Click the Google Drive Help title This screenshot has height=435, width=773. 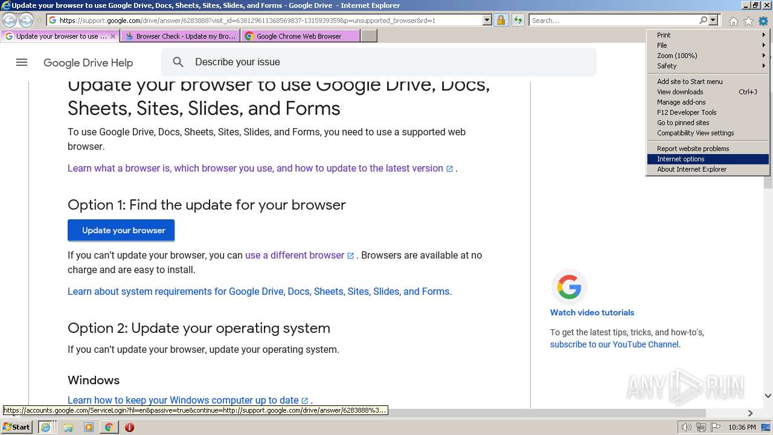[88, 63]
